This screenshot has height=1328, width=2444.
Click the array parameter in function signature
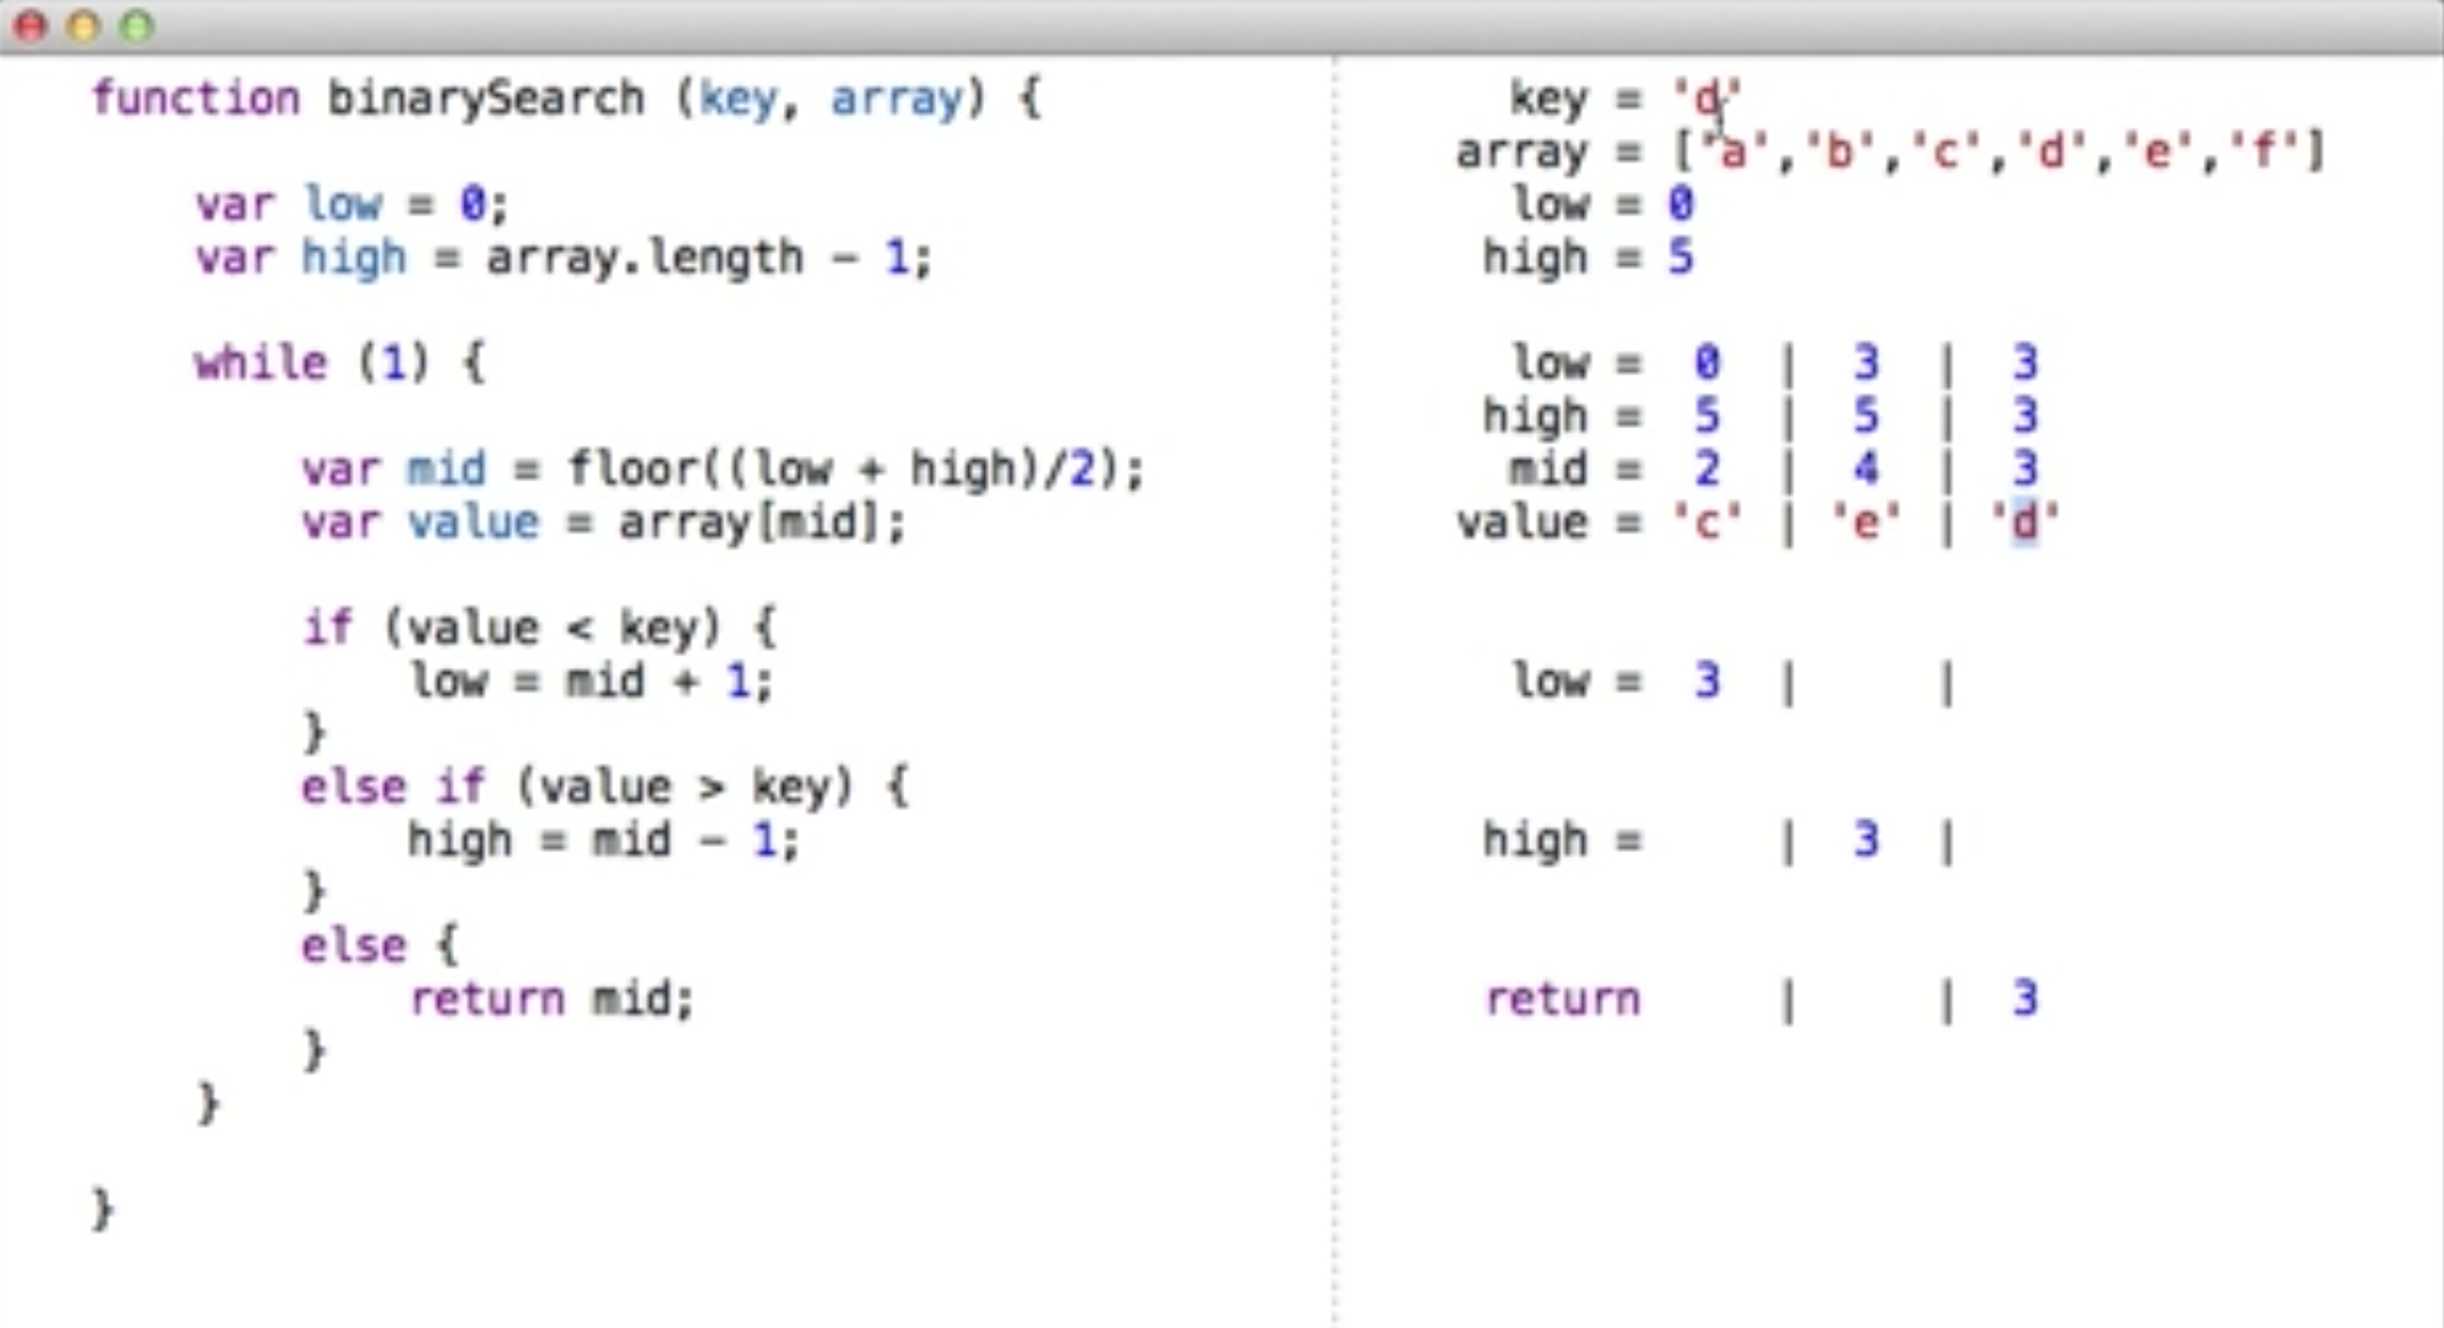896,99
